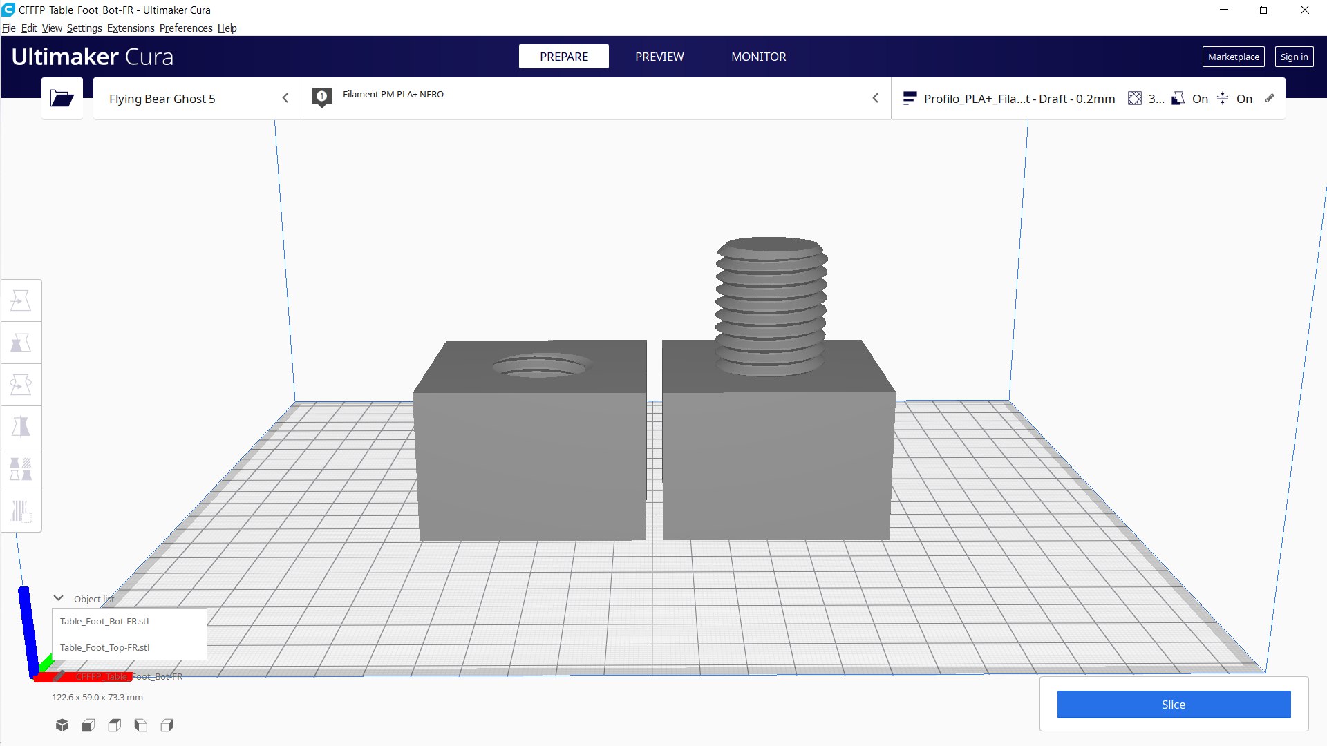1327x746 pixels.
Task: Open the File menu
Action: tap(9, 28)
